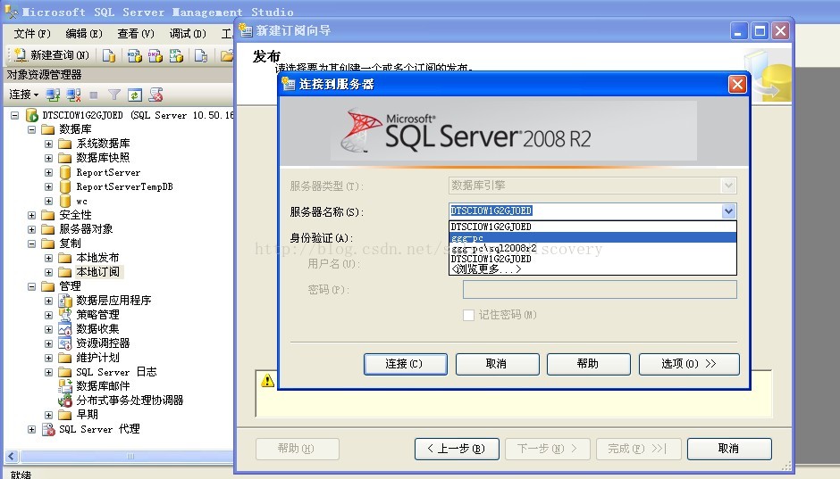Click the 密码 input field
This screenshot has width=840, height=479.
pos(600,290)
